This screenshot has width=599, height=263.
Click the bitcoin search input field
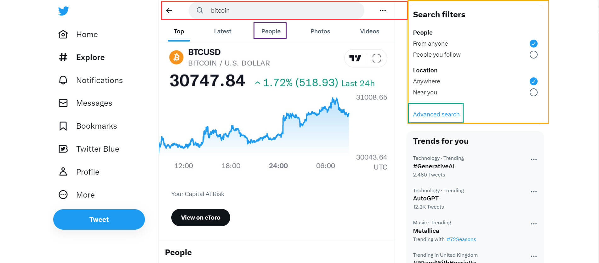click(277, 10)
